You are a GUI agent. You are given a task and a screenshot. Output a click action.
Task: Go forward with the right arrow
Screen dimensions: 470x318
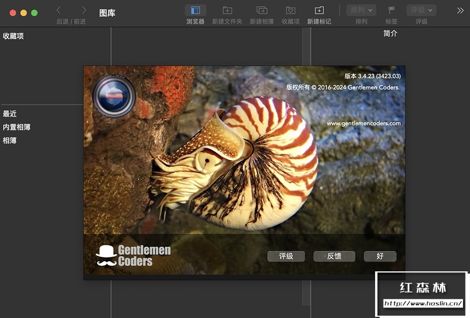(x=83, y=10)
